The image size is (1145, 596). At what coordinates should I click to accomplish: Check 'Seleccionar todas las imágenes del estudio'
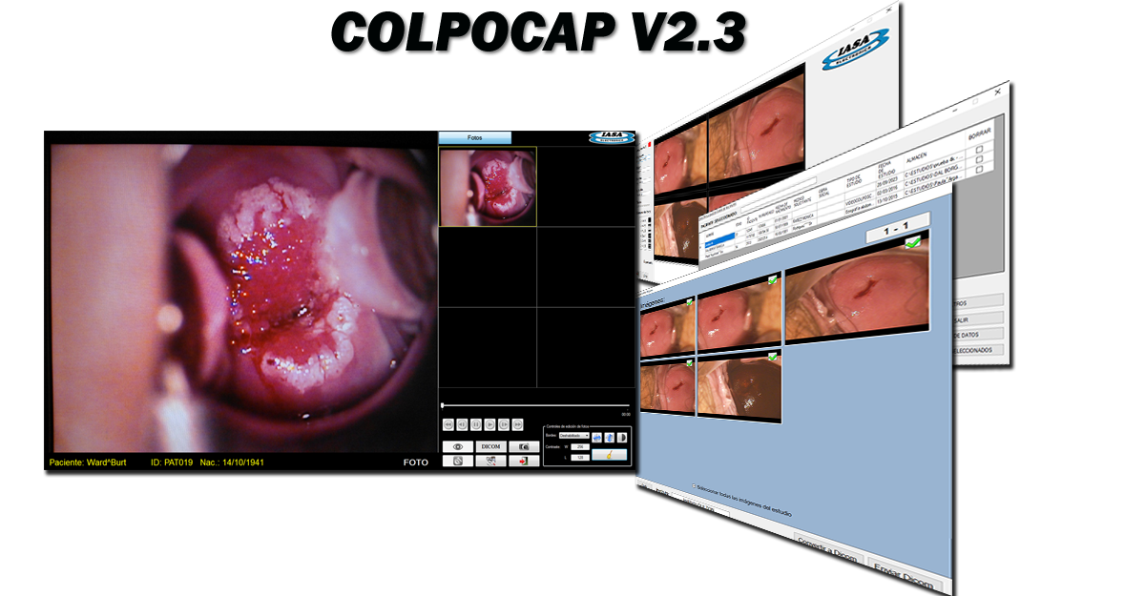pyautogui.click(x=695, y=487)
